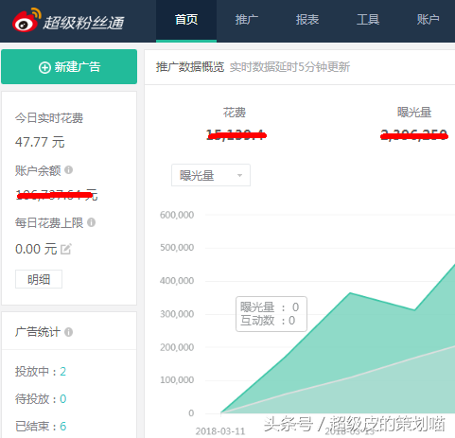Click the info icon beside 广告统计
This screenshot has width=455, height=438.
coord(69,332)
